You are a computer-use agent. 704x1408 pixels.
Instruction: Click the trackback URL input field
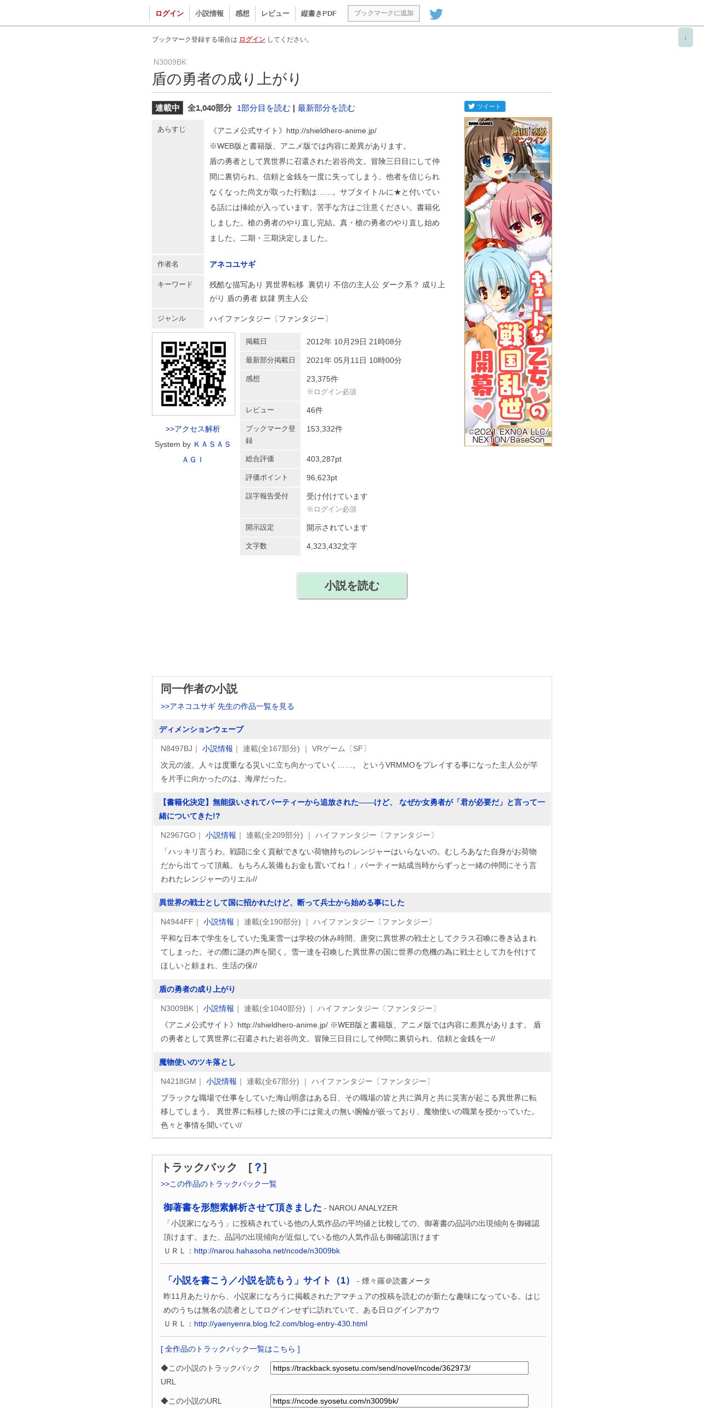point(399,1368)
